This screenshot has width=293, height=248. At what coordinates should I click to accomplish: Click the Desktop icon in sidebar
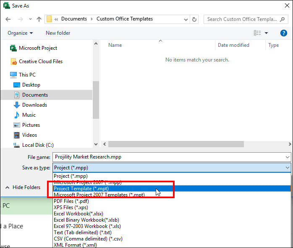[x=17, y=85]
